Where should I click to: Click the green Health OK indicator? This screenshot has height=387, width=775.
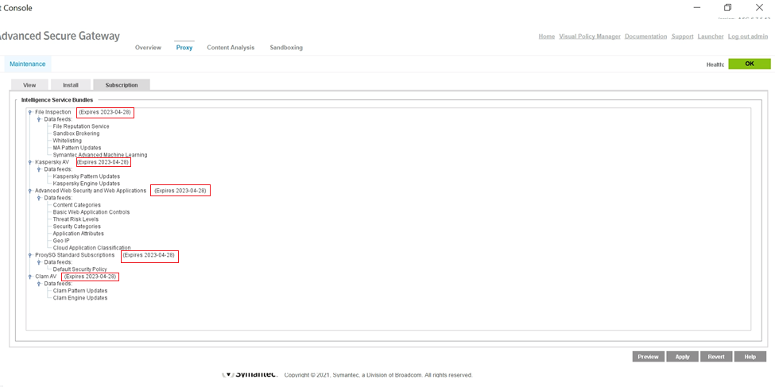click(750, 64)
